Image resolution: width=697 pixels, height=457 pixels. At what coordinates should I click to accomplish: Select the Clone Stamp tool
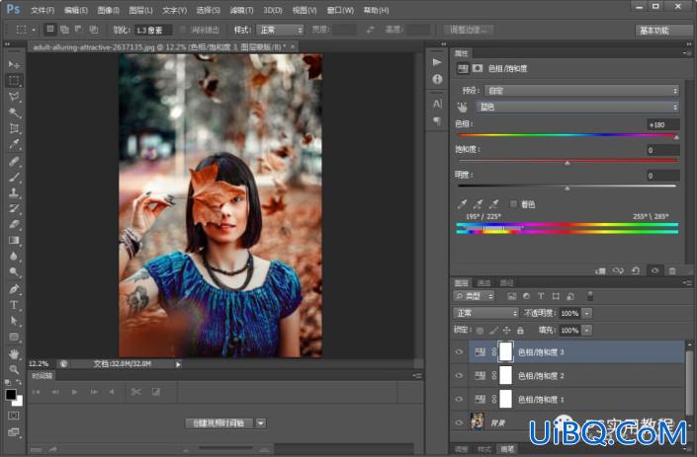tap(14, 192)
